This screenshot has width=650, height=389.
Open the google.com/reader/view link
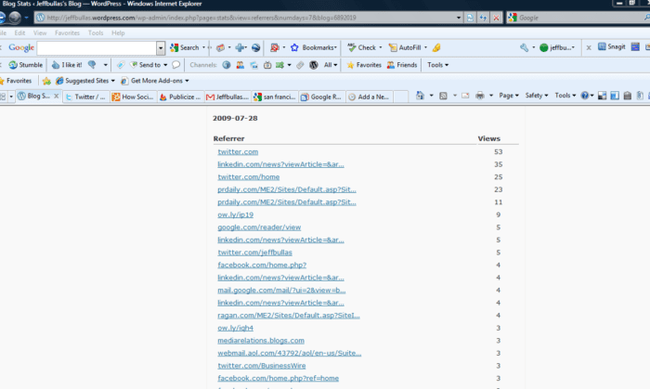[x=259, y=227]
